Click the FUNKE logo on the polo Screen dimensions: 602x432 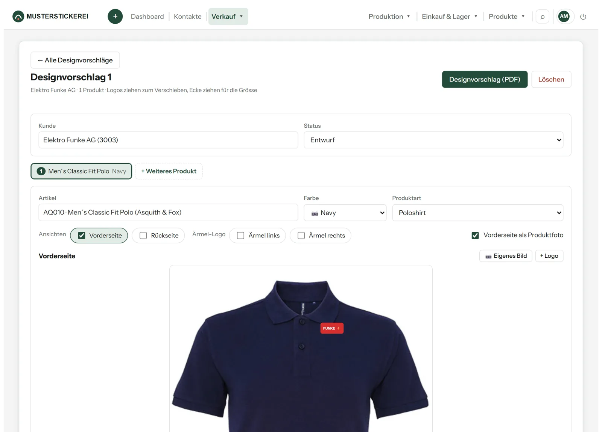pos(332,328)
